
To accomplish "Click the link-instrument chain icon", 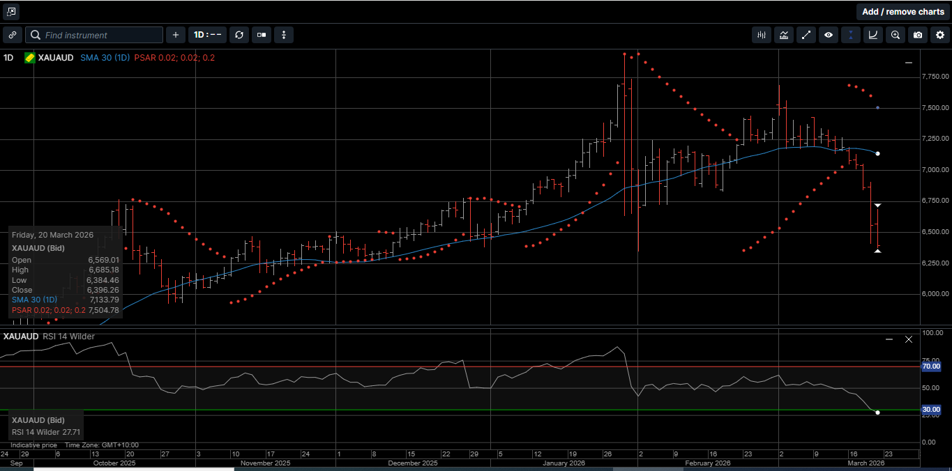I will [12, 35].
